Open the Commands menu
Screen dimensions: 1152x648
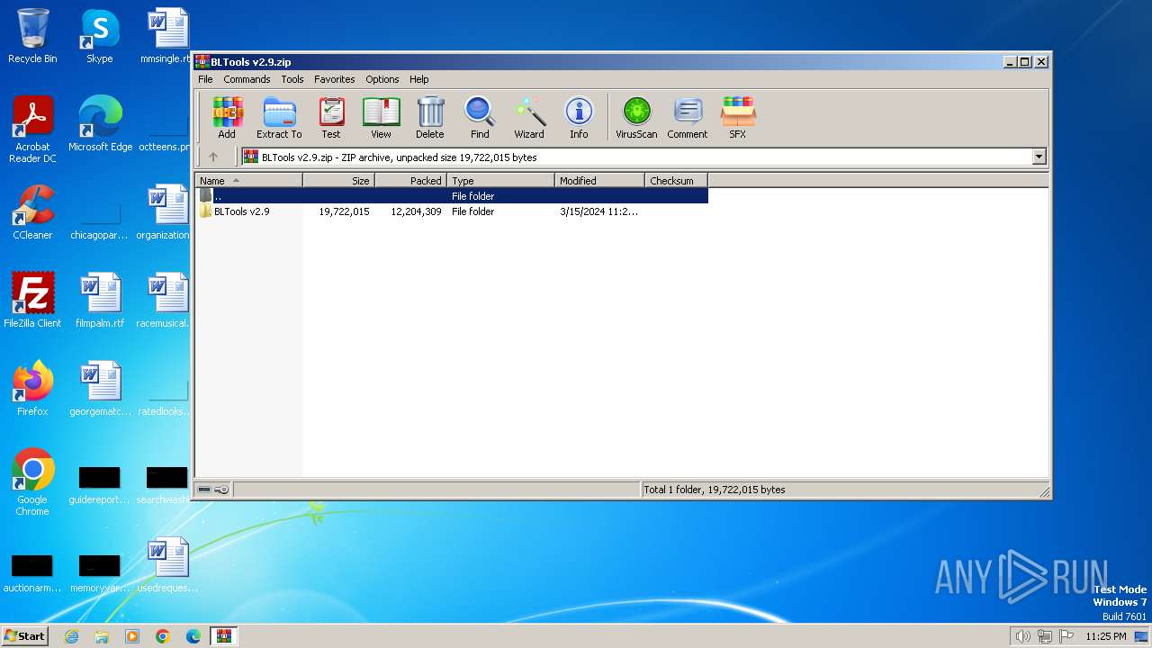pyautogui.click(x=247, y=79)
